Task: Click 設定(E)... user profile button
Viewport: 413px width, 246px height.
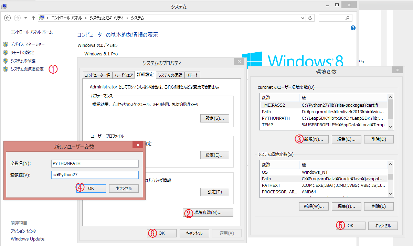Action: click(215, 155)
